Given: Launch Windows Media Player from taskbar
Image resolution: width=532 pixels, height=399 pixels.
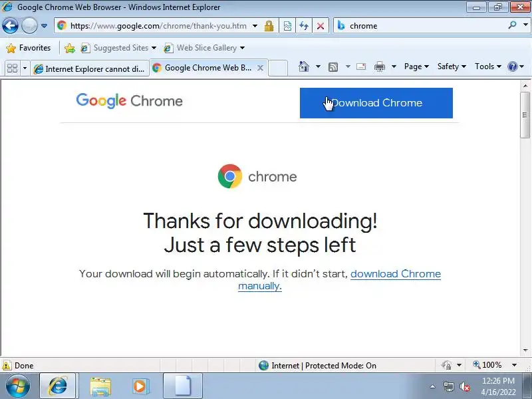Looking at the screenshot, I should (140, 386).
